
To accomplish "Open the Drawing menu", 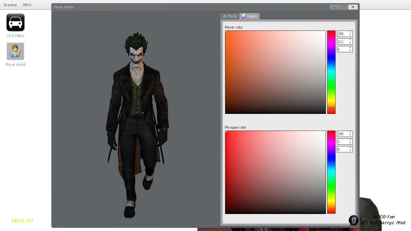I will (x=10, y=5).
